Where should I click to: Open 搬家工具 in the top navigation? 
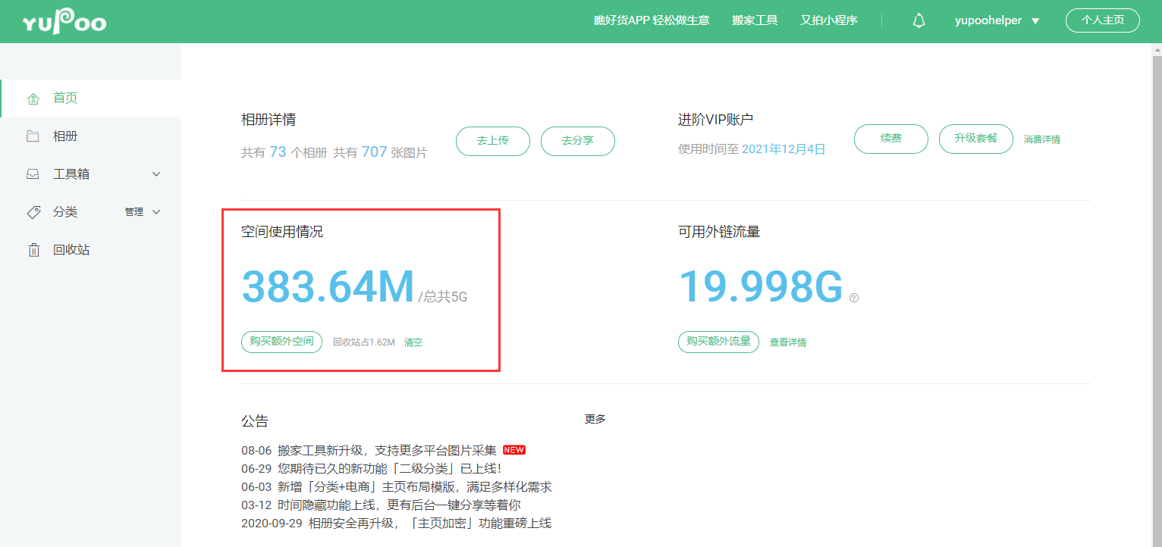pos(755,20)
